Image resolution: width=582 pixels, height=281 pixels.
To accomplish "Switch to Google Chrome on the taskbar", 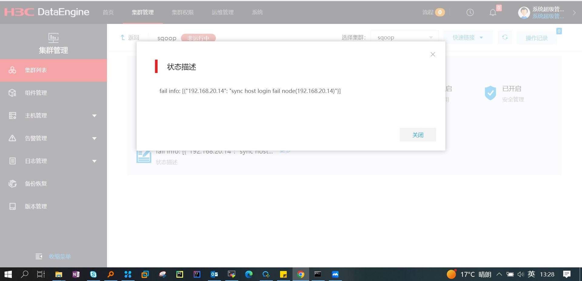I will click(301, 274).
